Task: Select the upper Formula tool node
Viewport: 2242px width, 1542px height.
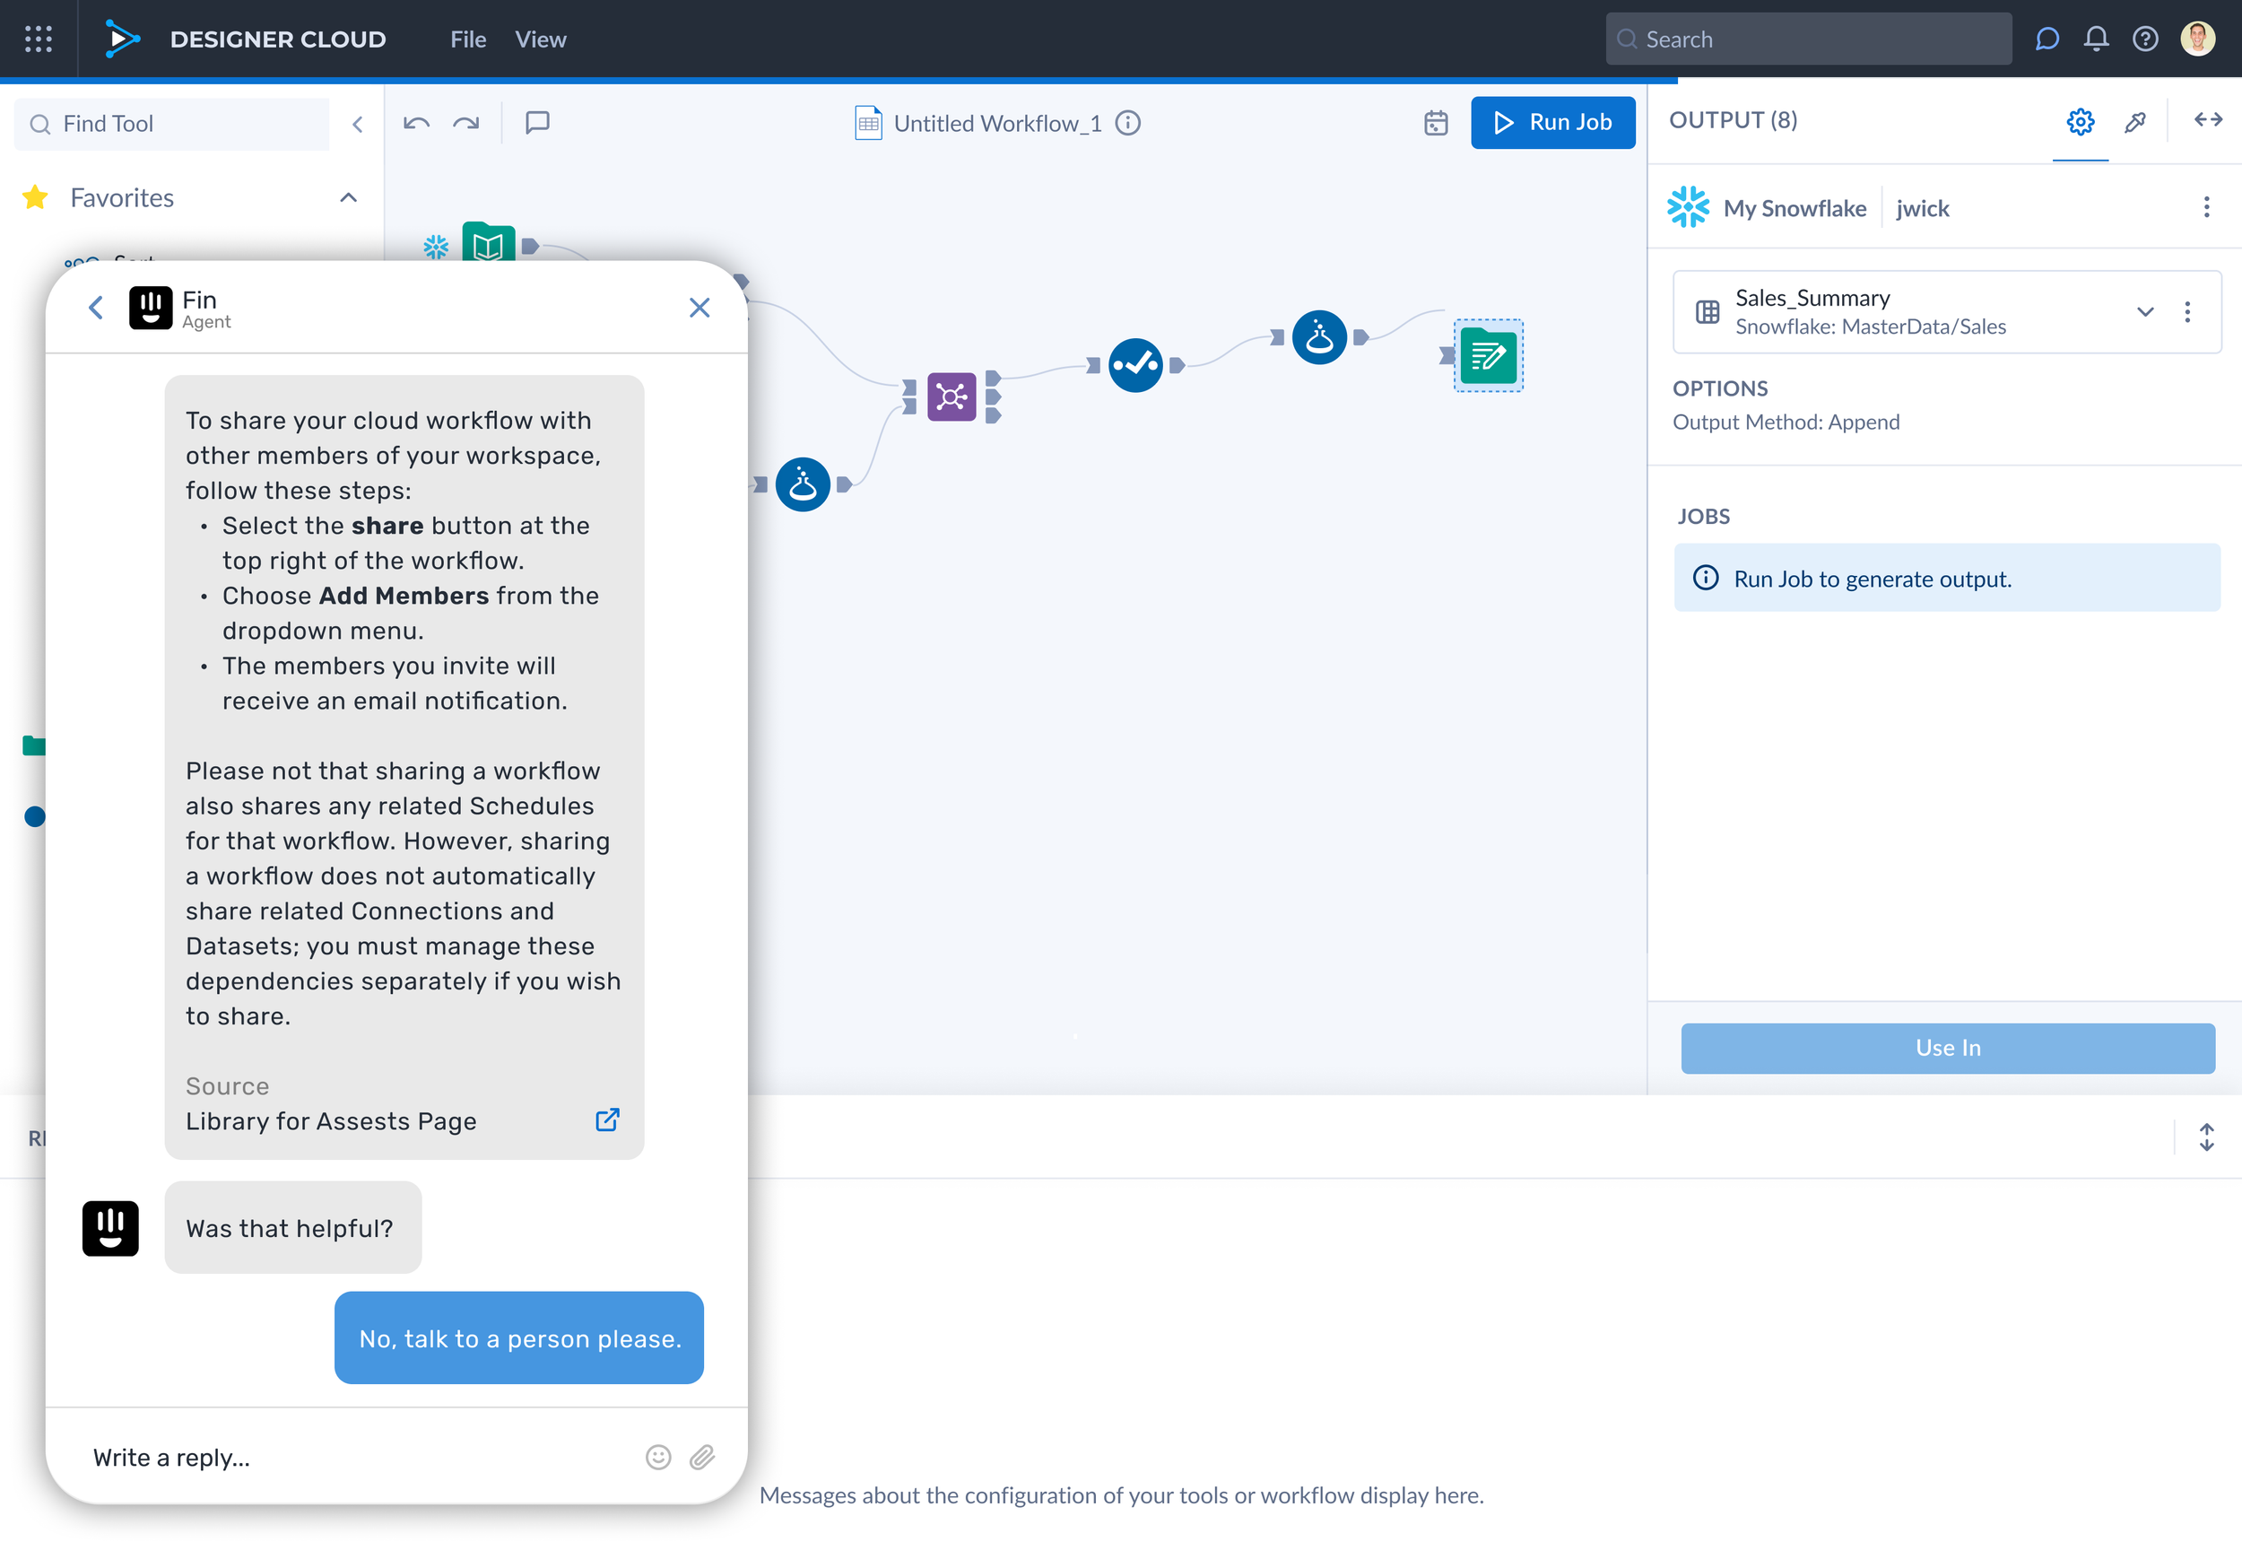Action: tap(1318, 337)
